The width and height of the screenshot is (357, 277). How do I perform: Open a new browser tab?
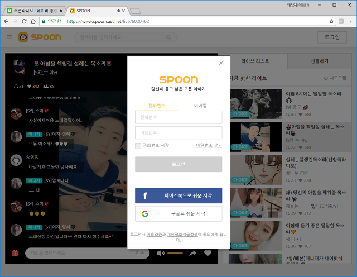136,11
